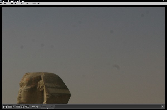167x110 pixels.
Task: Open the Help menu
Action: 39,4
